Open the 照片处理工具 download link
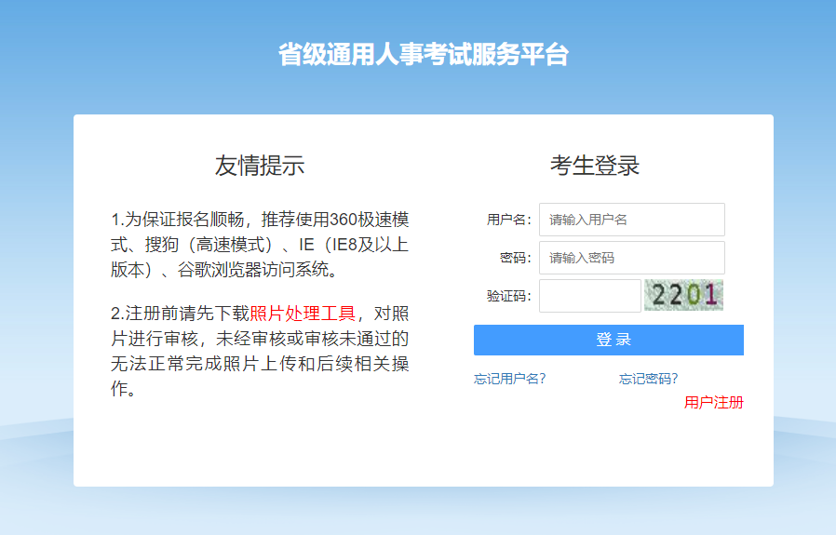Image resolution: width=836 pixels, height=535 pixels. (x=303, y=314)
